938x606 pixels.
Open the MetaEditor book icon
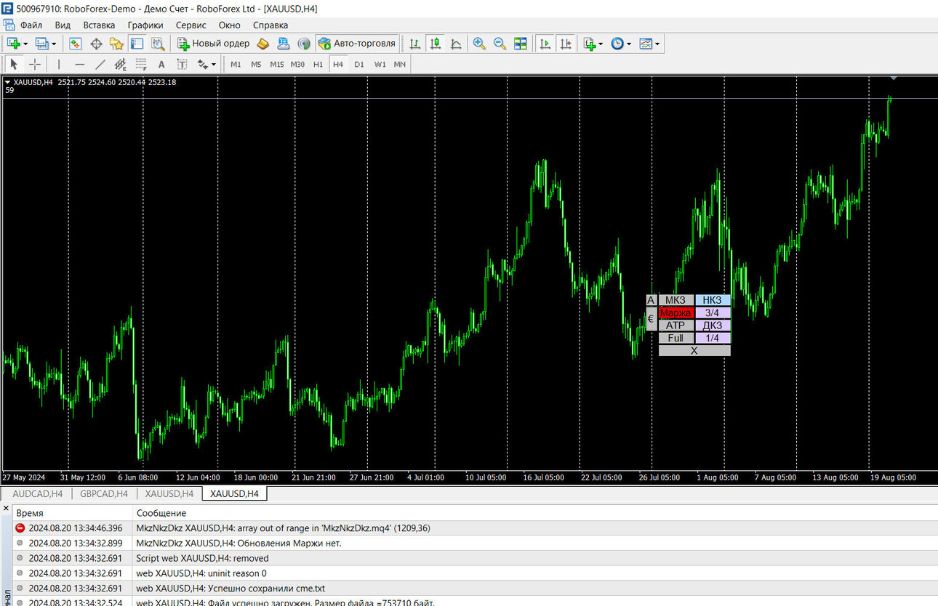click(x=263, y=44)
